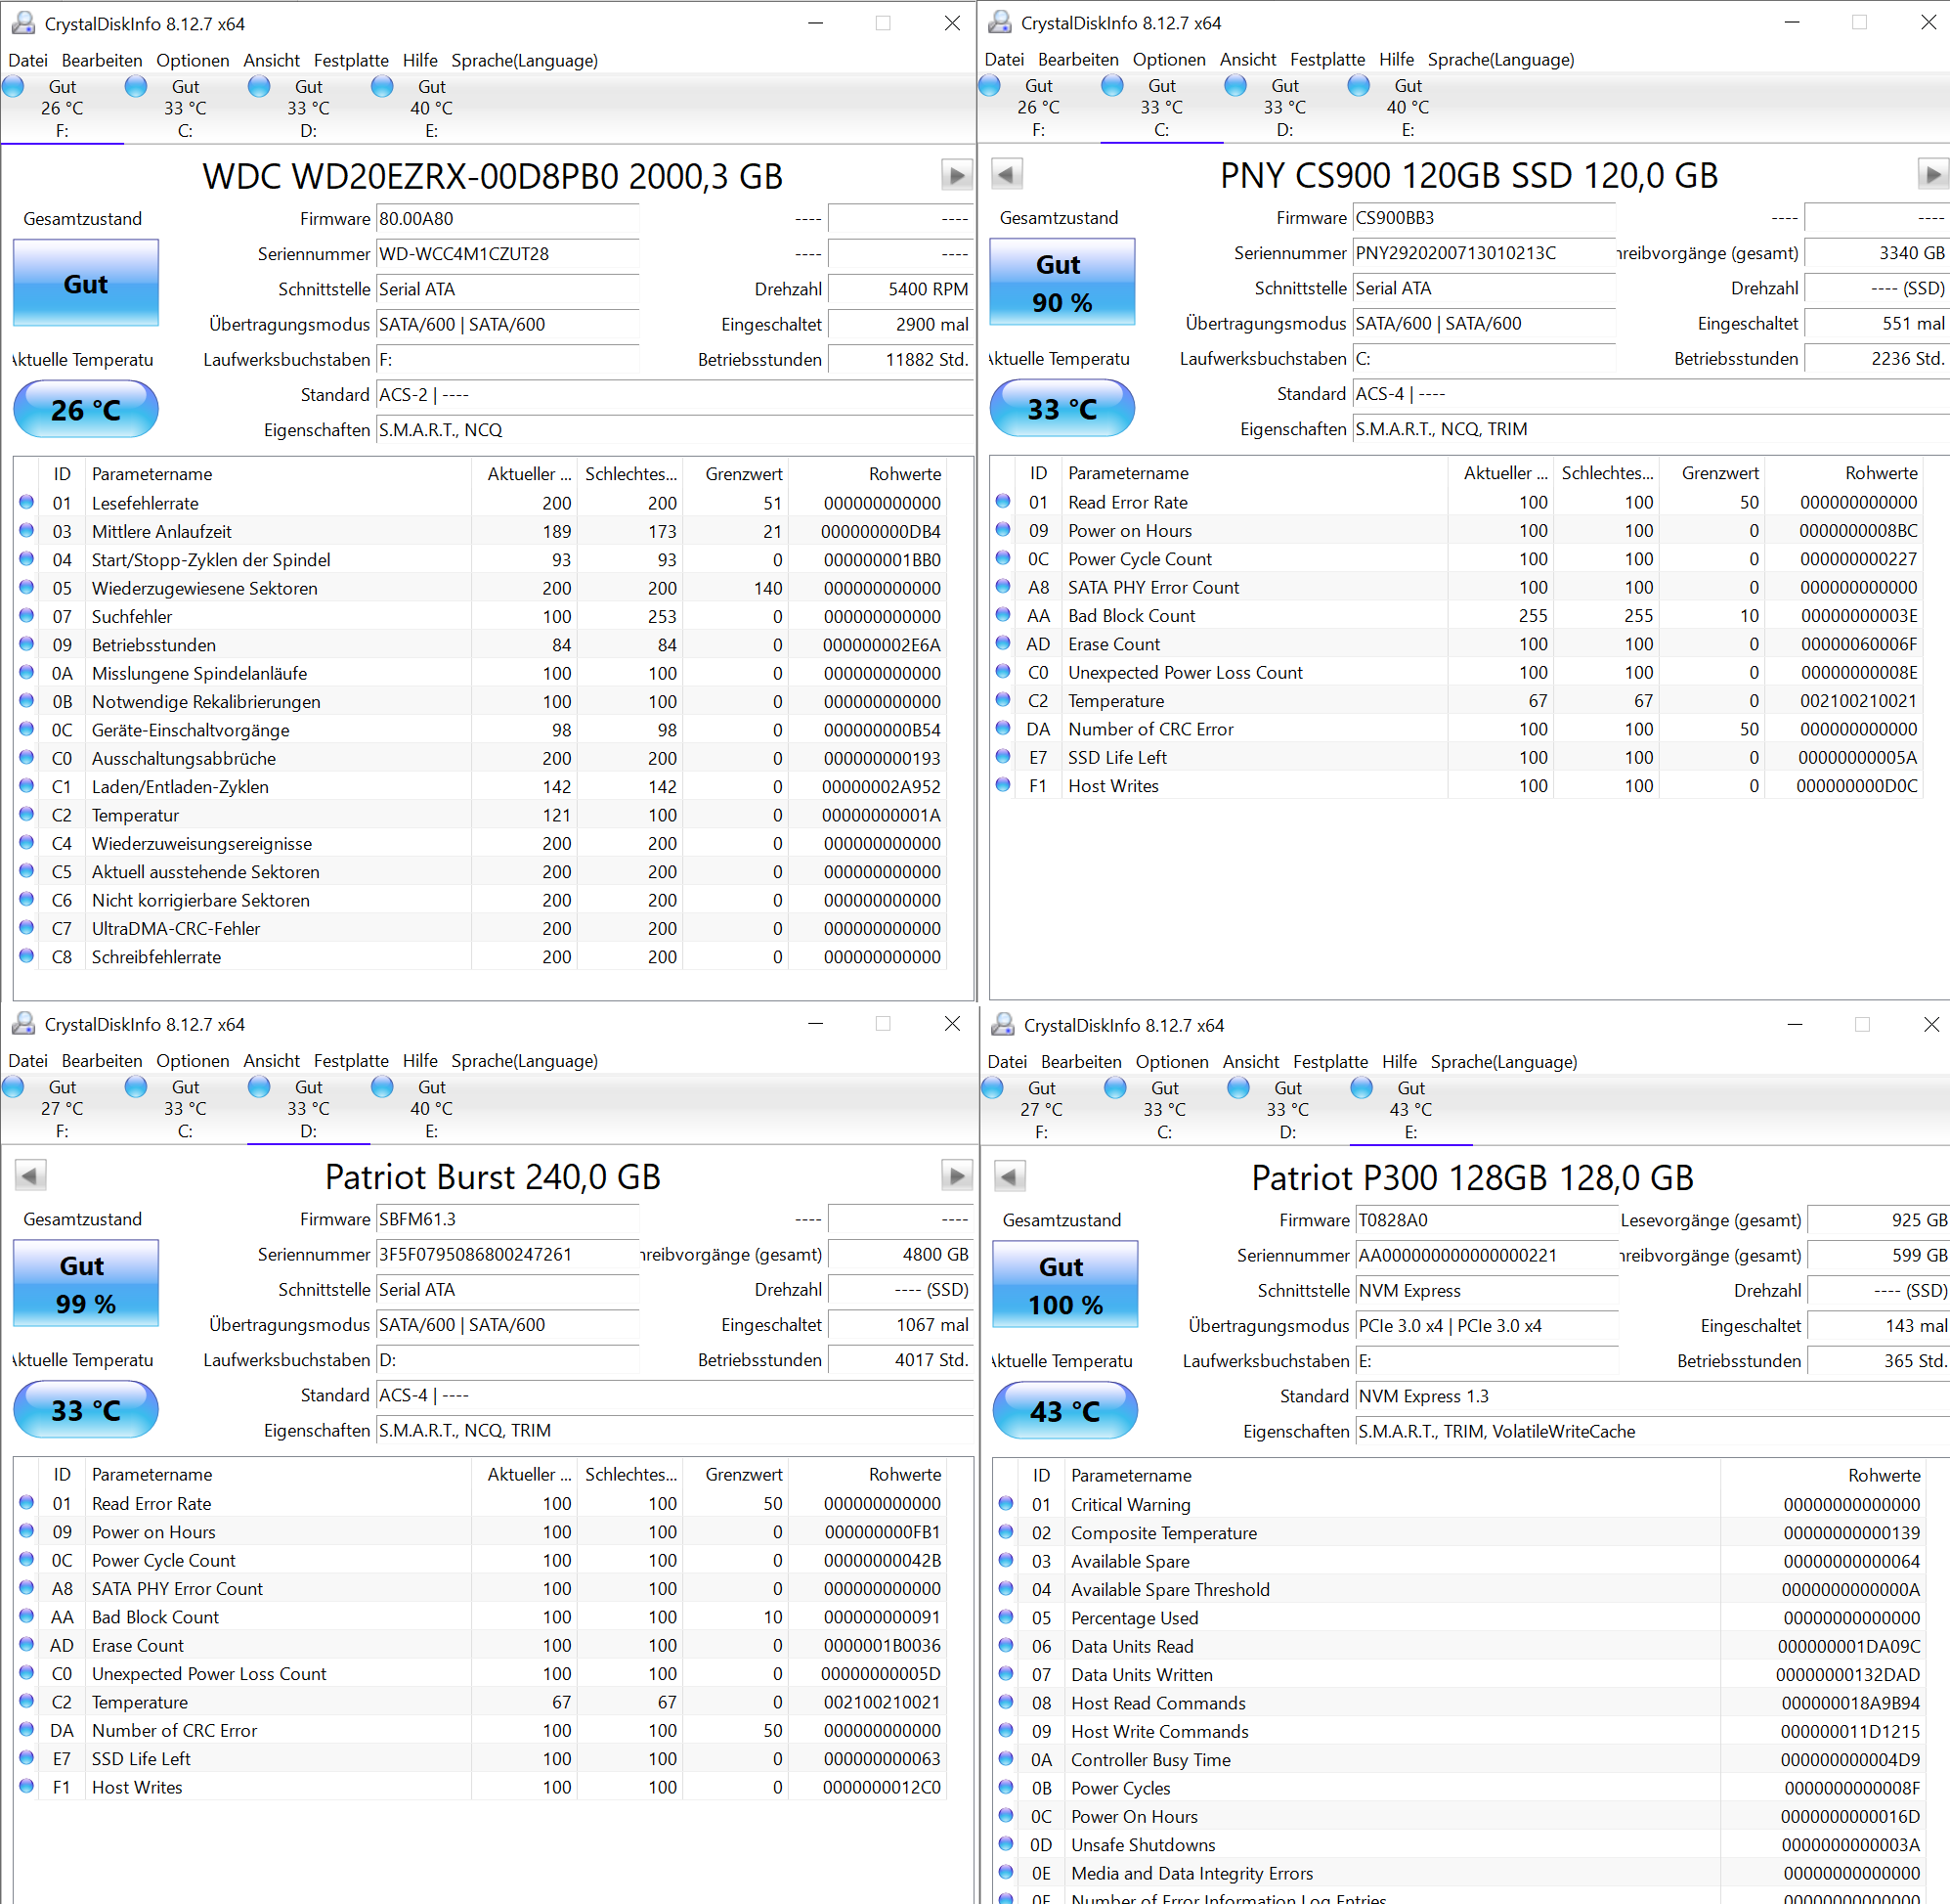Click previous-disk arrow in Patriot Burst window
1950x1904 pixels.
31,1175
